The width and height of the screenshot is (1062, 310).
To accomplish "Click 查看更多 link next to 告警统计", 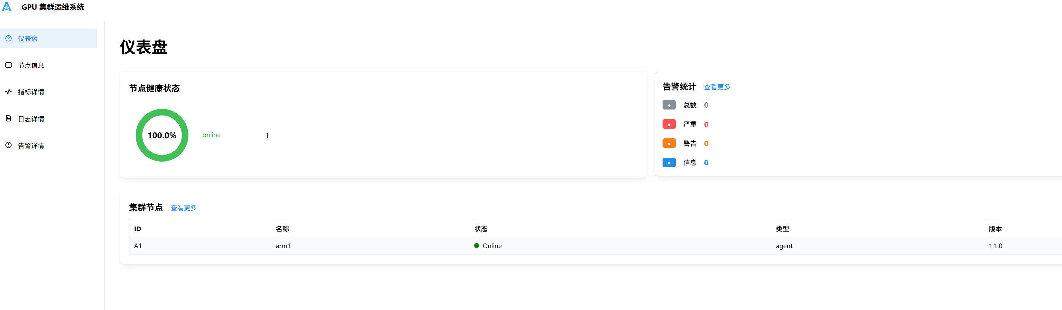I will [717, 87].
